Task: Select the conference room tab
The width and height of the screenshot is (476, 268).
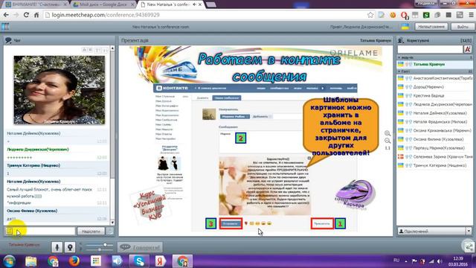Action: click(172, 4)
